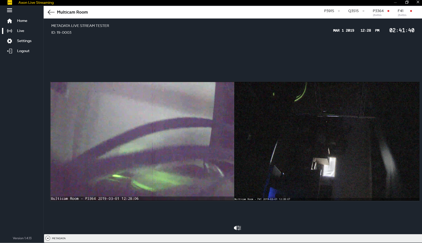Select the Home menu item
The width and height of the screenshot is (422, 243).
click(22, 21)
